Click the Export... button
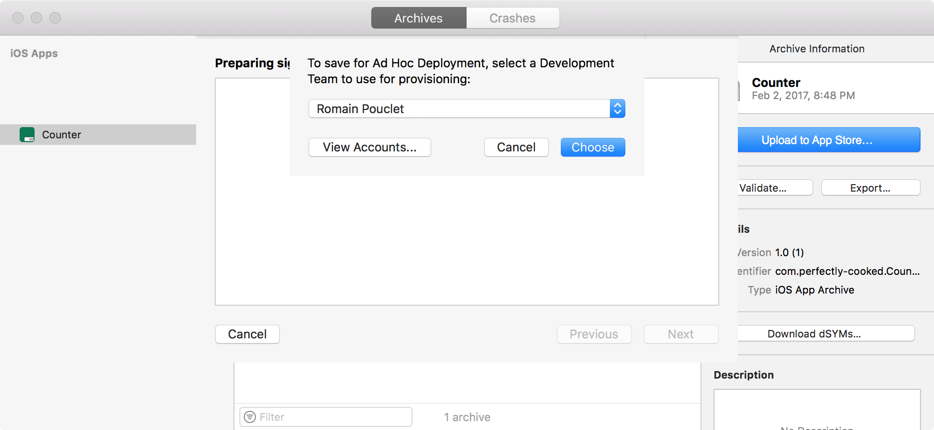This screenshot has height=430, width=934. [870, 188]
